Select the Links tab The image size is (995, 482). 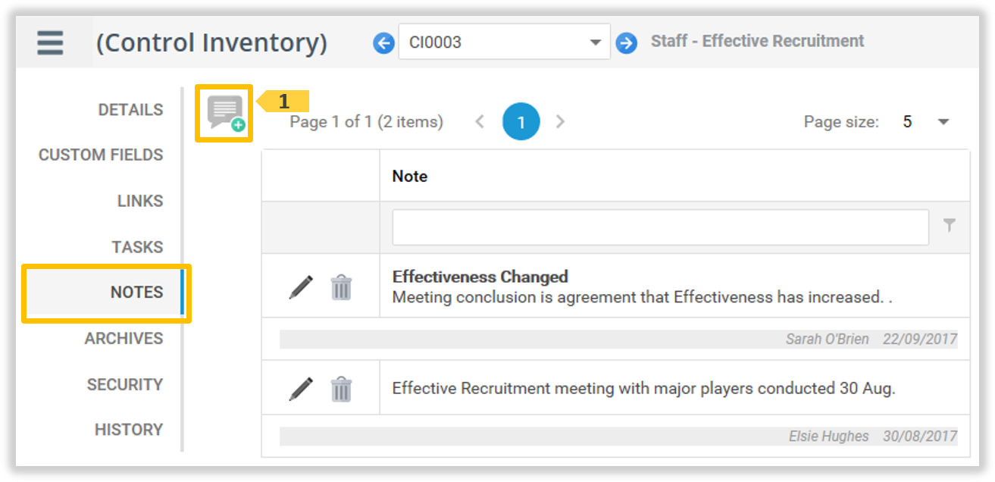pyautogui.click(x=140, y=202)
